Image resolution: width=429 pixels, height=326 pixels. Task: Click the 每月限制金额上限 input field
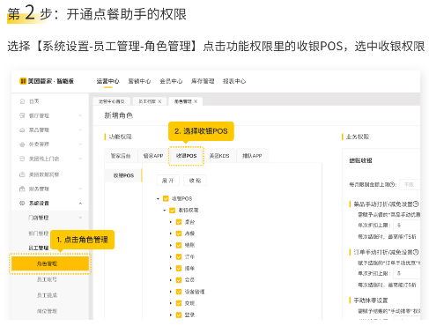tap(410, 184)
